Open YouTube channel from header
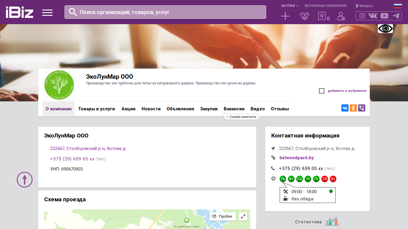The image size is (408, 229). (384, 16)
